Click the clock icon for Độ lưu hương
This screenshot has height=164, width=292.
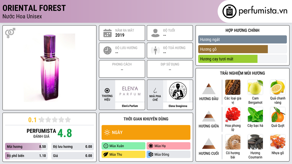(x=108, y=50)
